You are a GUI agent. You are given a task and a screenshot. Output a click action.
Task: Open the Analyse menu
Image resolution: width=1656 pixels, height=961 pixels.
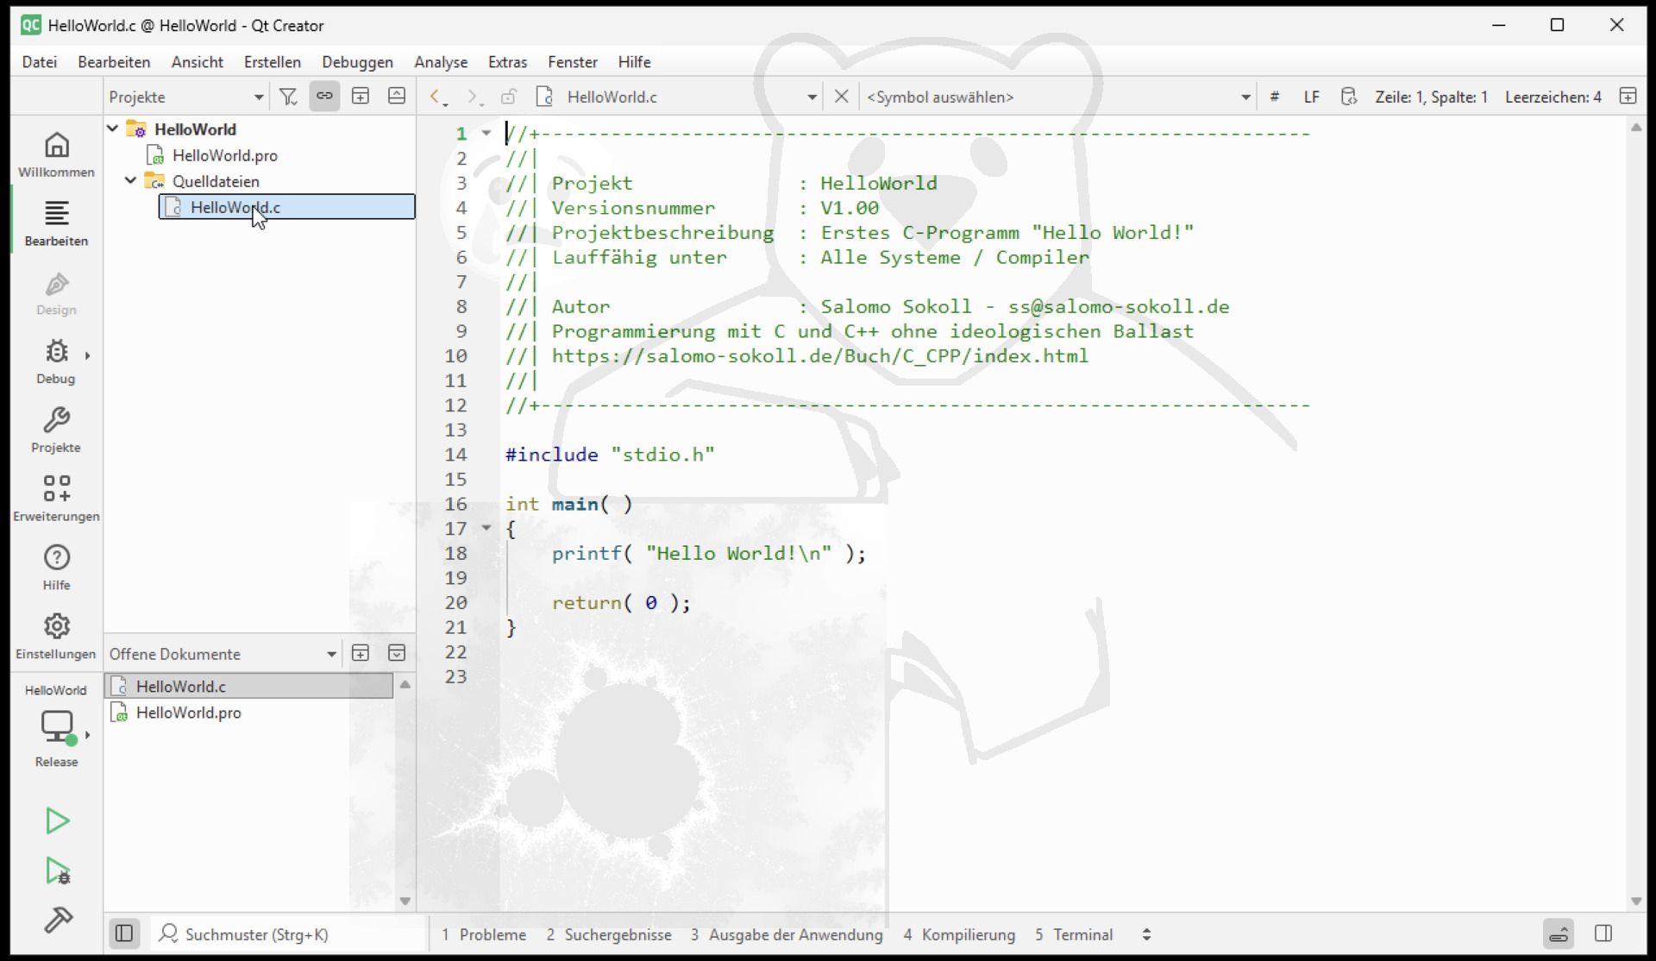(441, 62)
